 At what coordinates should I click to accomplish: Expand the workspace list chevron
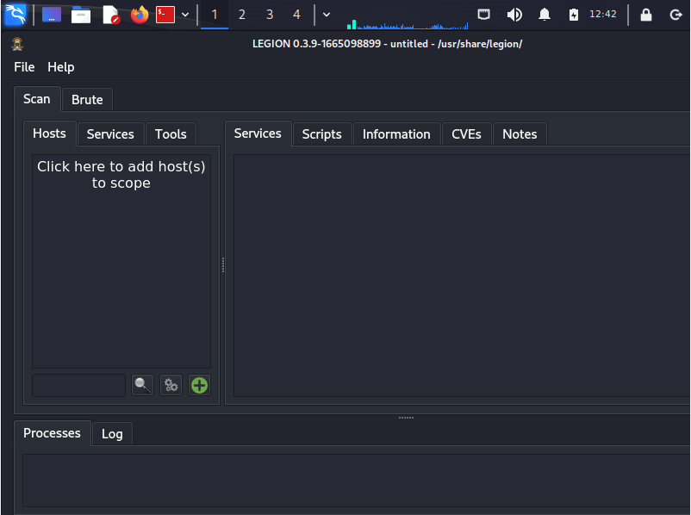[327, 15]
